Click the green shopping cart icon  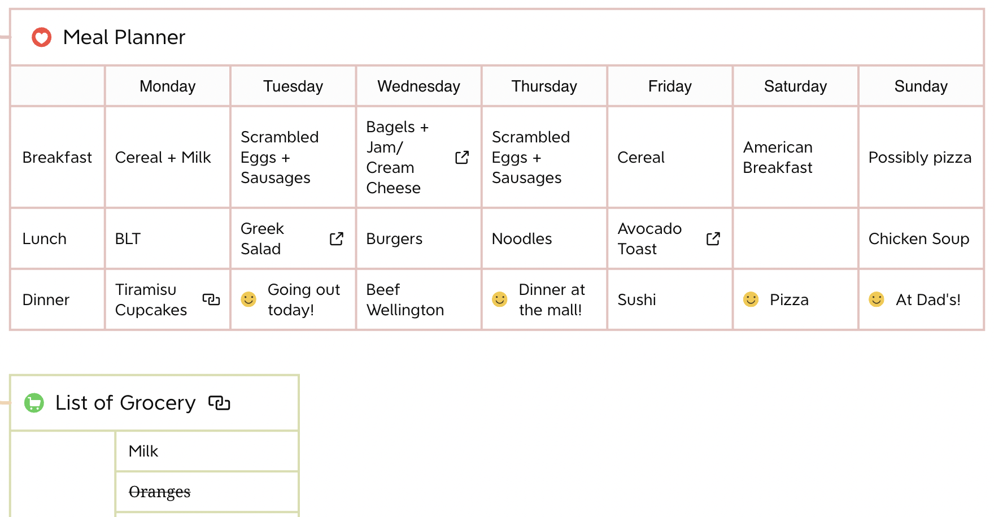34,403
